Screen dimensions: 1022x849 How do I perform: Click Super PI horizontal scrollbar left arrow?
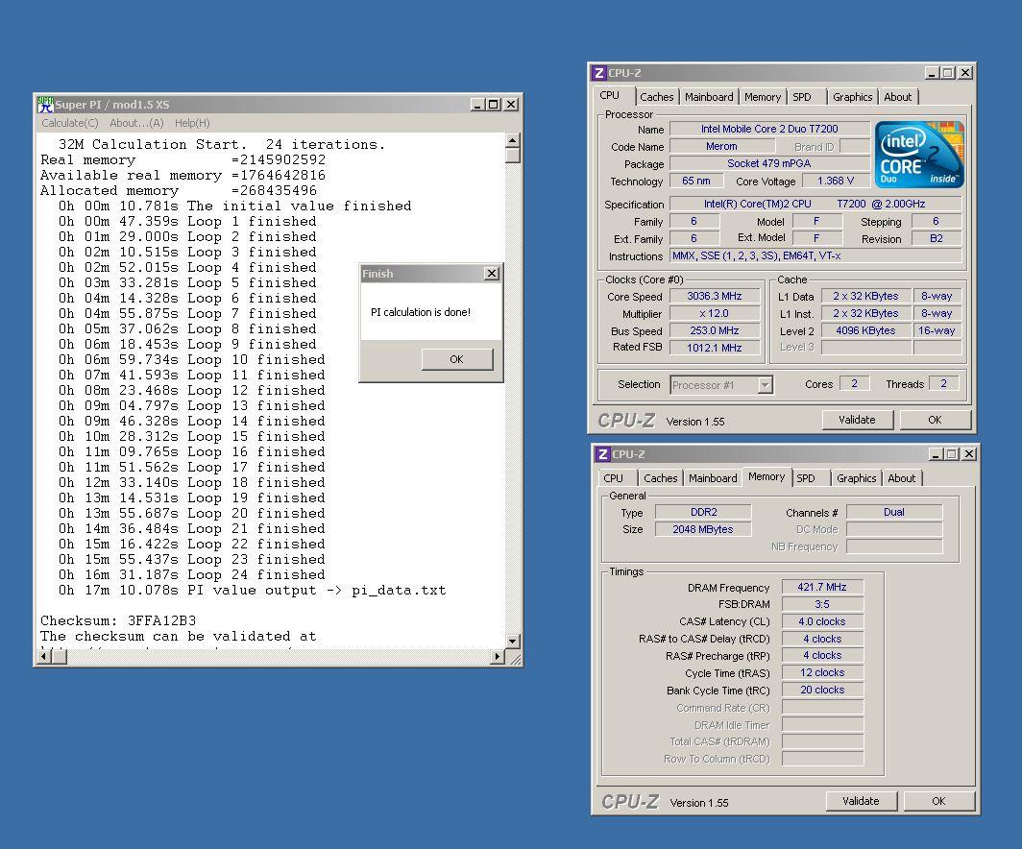click(x=43, y=656)
